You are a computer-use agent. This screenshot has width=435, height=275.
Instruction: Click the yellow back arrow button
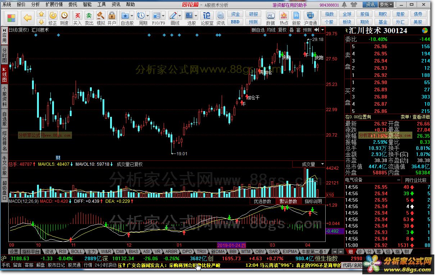(x=27, y=18)
